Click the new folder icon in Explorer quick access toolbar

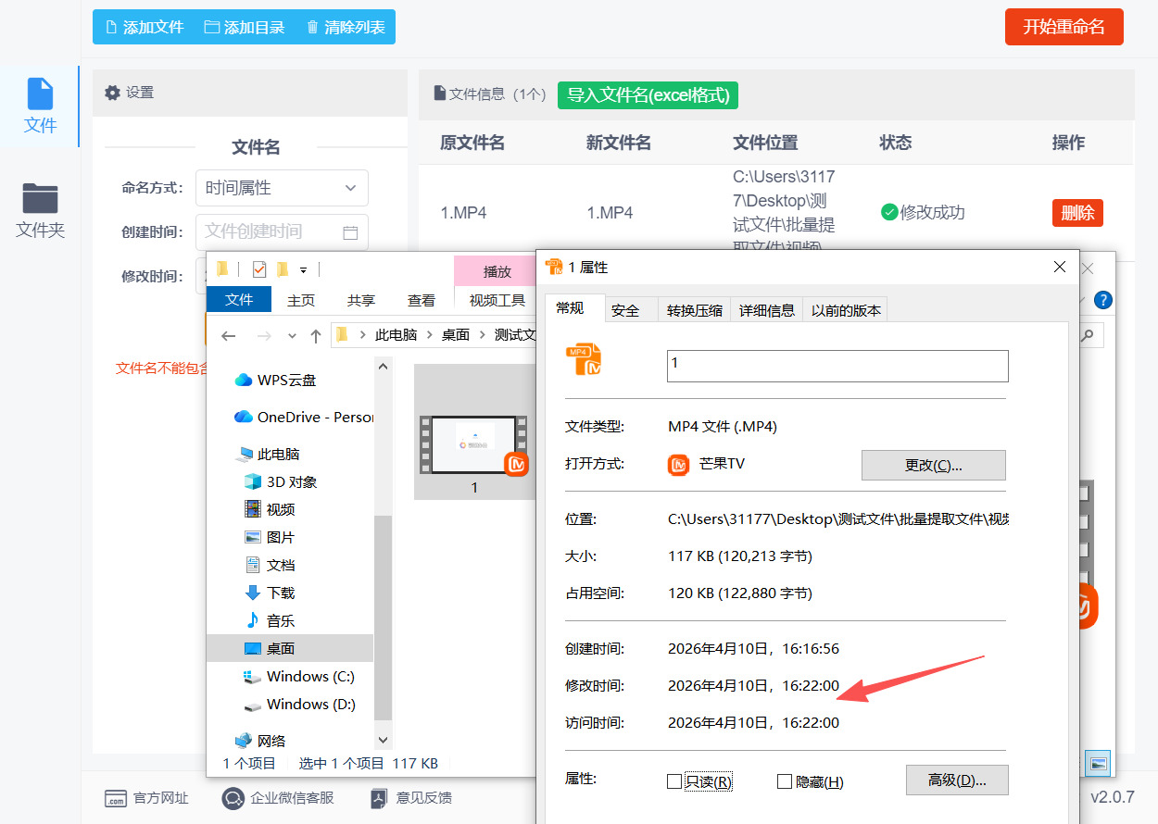tap(282, 269)
